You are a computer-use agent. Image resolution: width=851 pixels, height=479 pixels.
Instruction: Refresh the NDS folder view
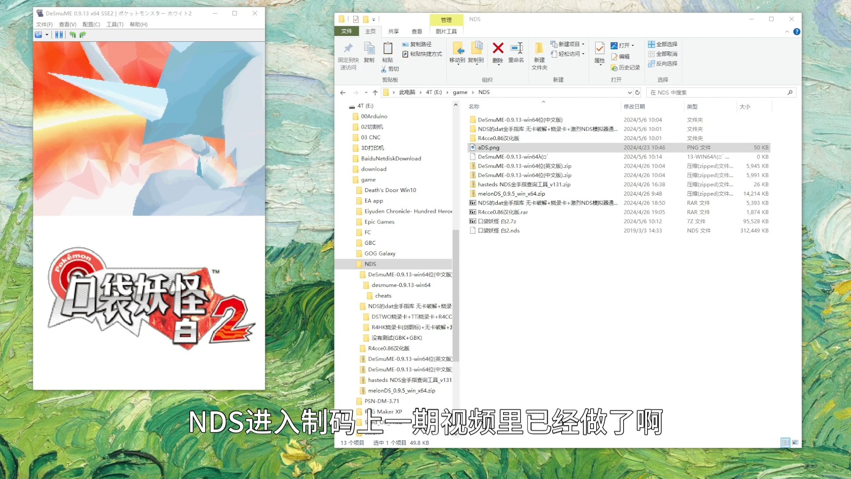point(637,93)
